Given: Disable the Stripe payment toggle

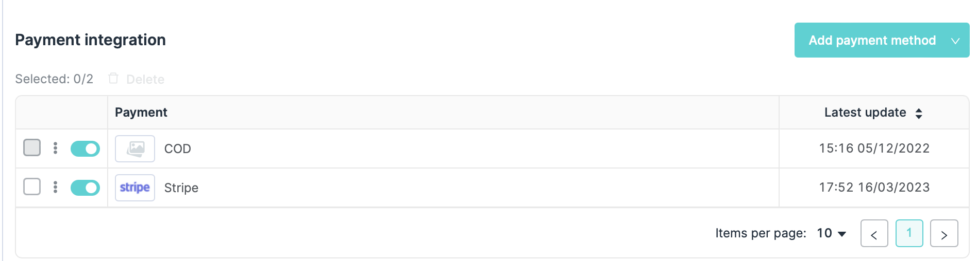Looking at the screenshot, I should (x=85, y=188).
